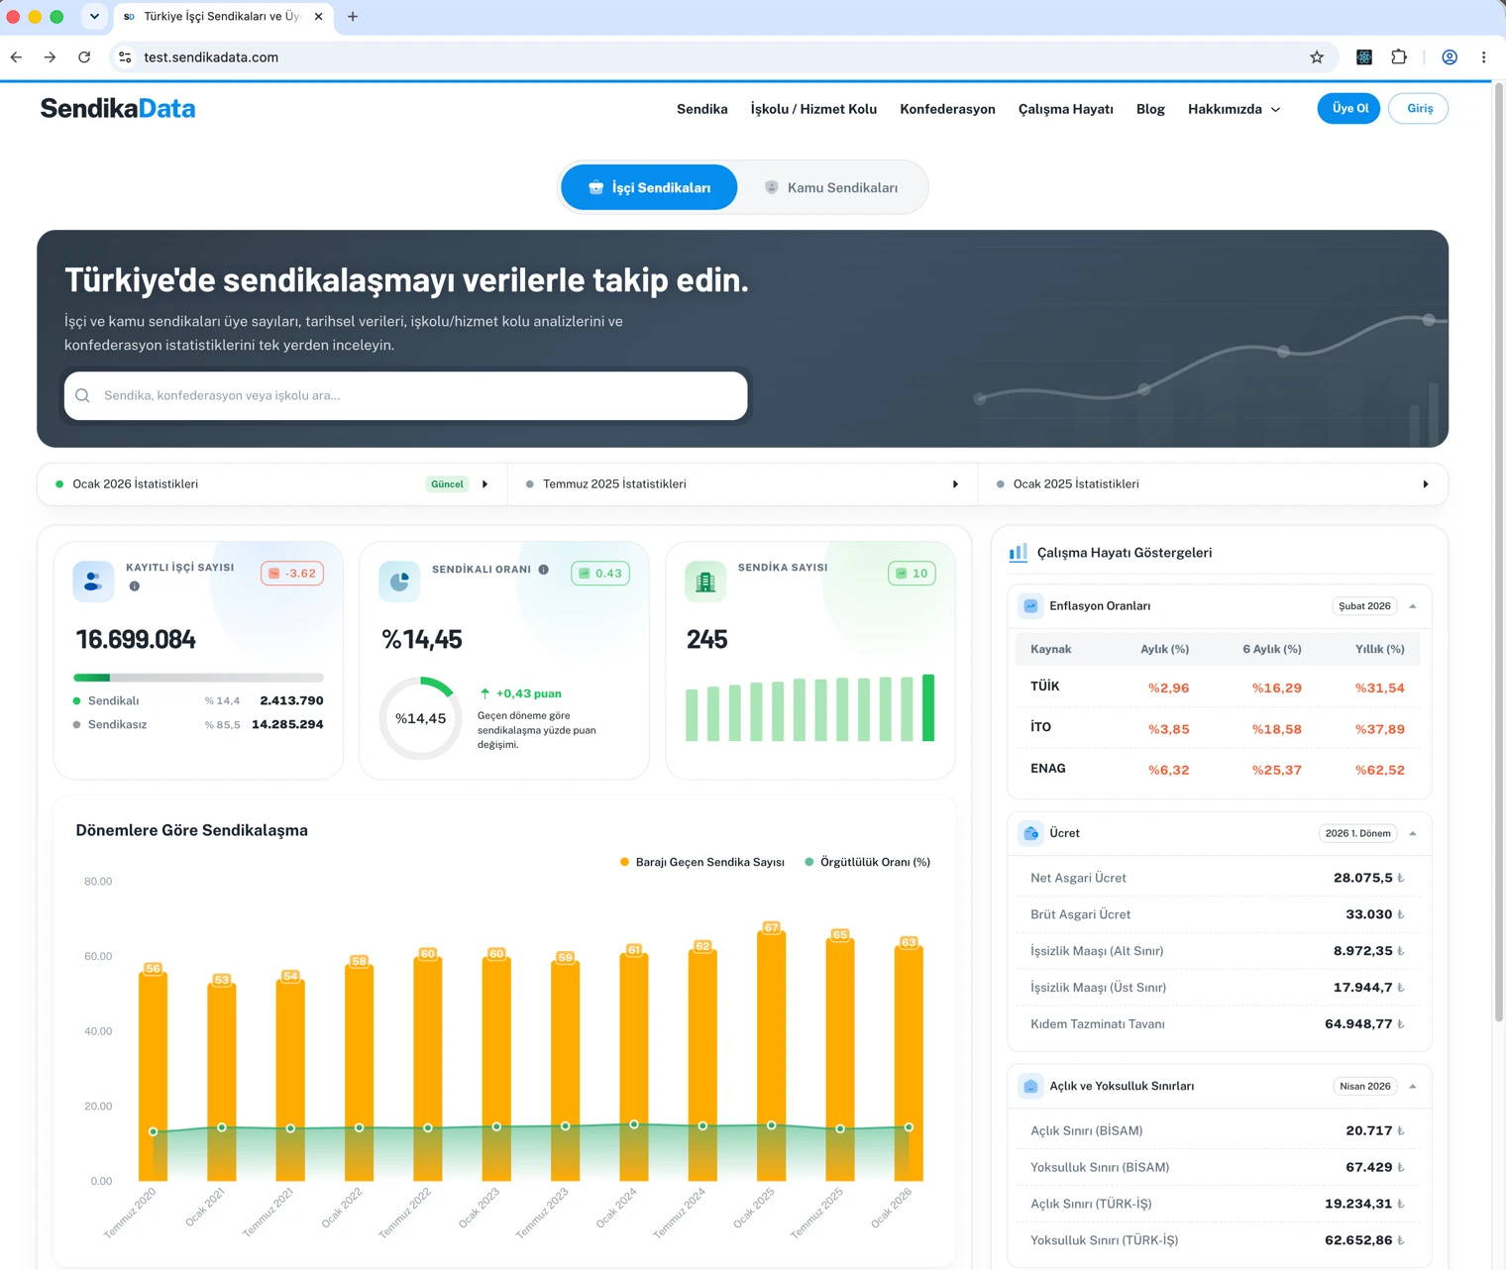Switch to Kamu Sendikaları toggle

(831, 187)
